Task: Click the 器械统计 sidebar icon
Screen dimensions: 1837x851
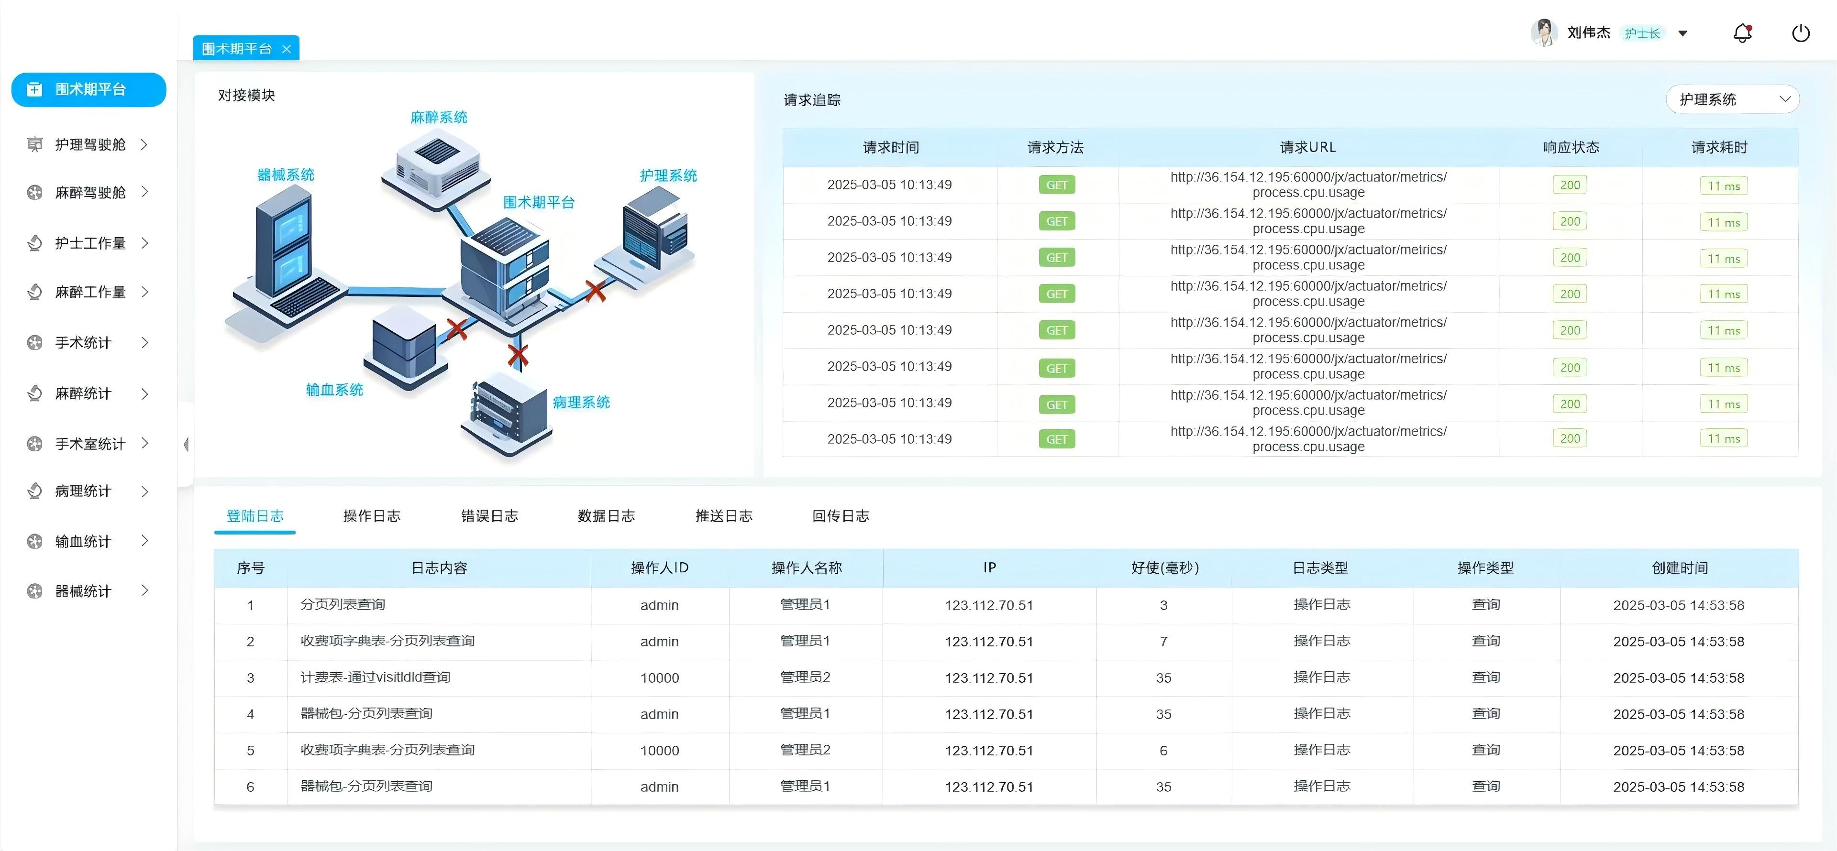Action: click(x=34, y=591)
